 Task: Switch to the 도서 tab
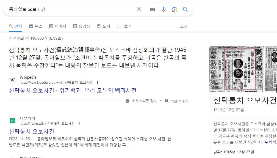[104, 26]
